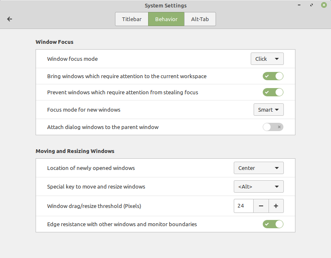Screen dimensions: 331x258
Task: Select the Behavior tab
Action: pos(166,19)
